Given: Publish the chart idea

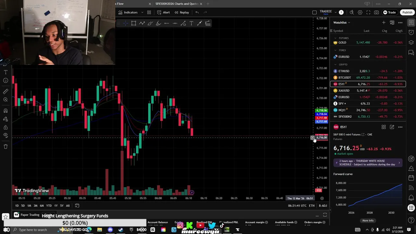Looking at the screenshot, I should point(407,12).
